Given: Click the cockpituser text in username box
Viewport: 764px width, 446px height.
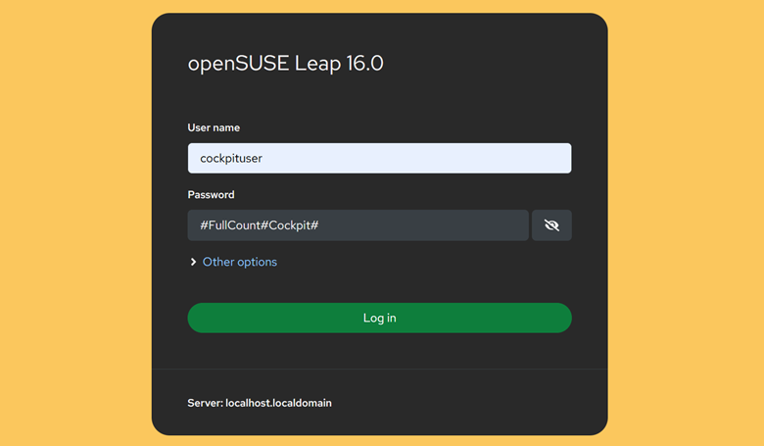Looking at the screenshot, I should [x=231, y=159].
